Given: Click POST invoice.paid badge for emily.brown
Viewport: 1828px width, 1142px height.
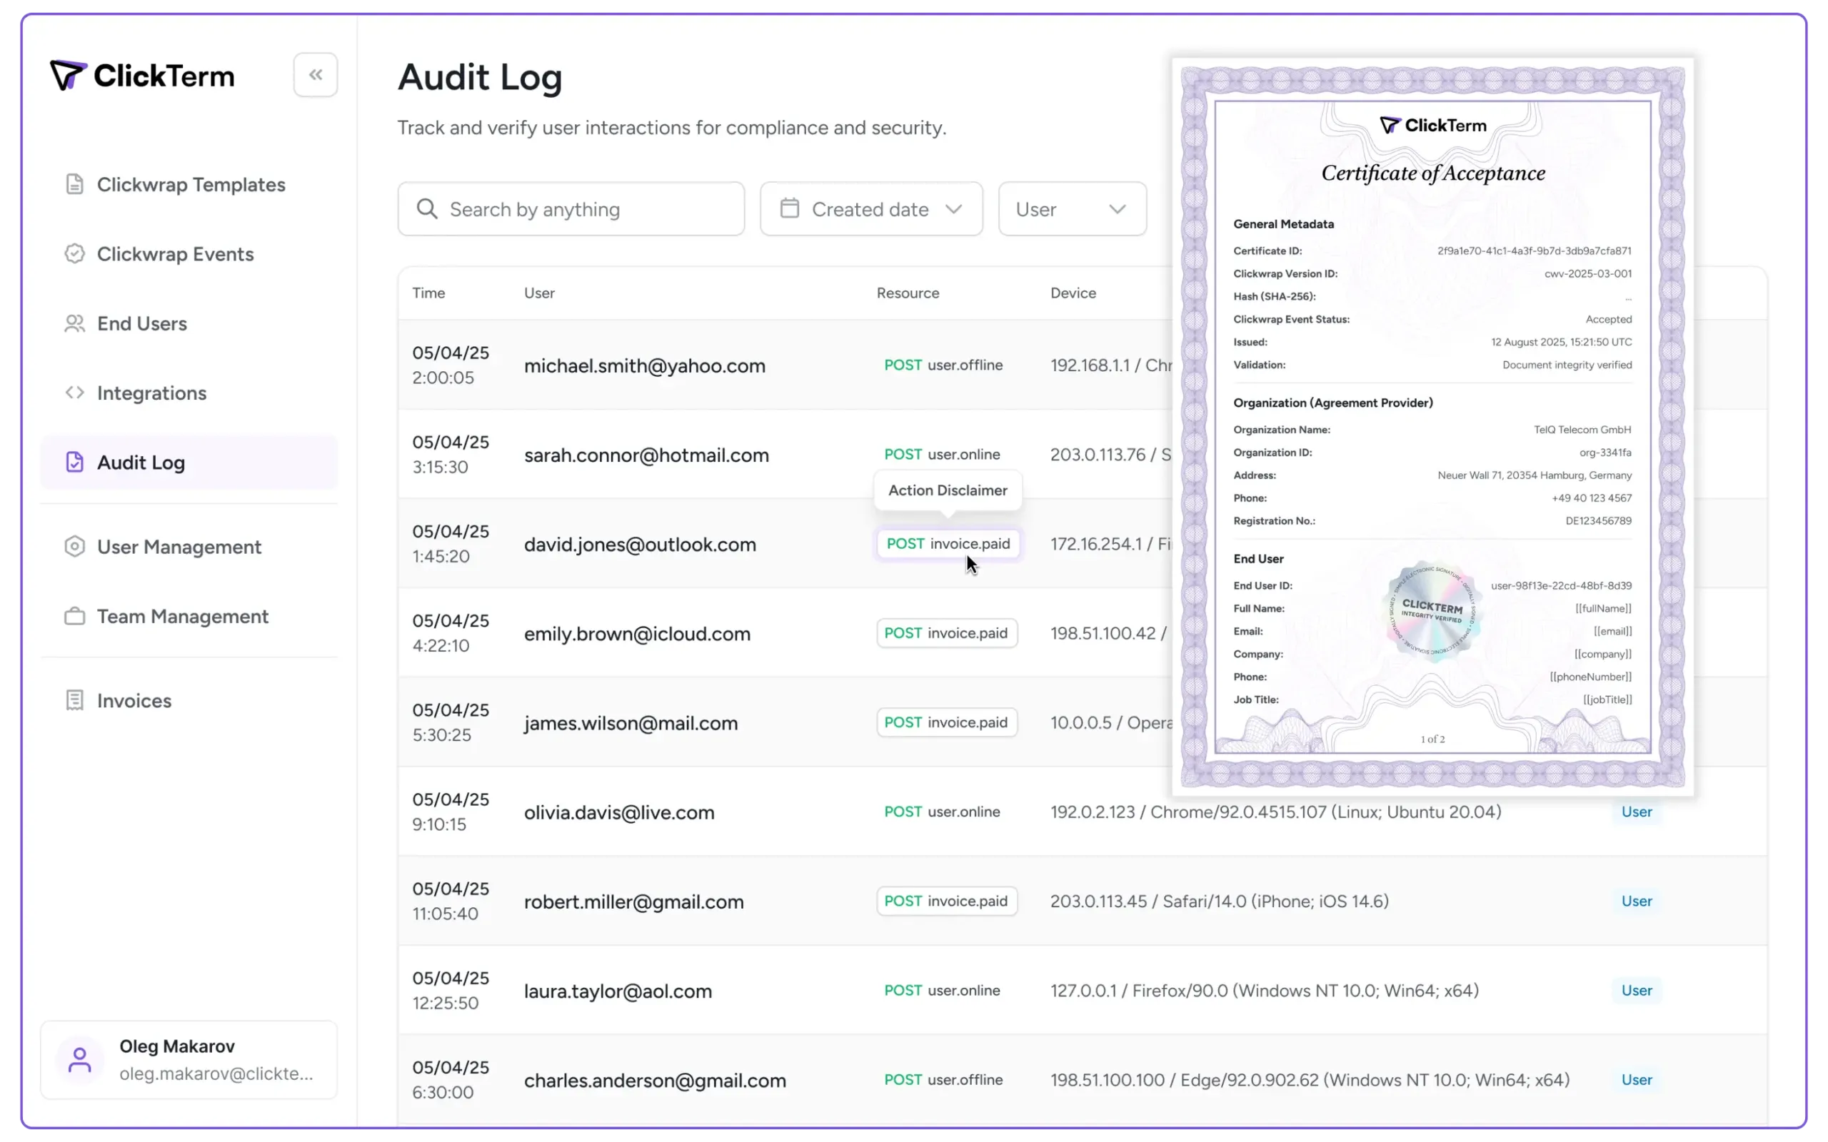Looking at the screenshot, I should click(x=946, y=633).
